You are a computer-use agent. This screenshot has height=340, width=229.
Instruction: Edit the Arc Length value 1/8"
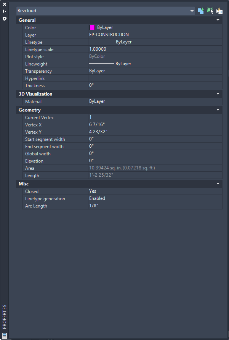pos(155,206)
